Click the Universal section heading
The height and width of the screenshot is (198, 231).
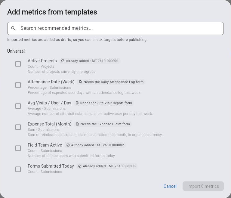click(16, 51)
